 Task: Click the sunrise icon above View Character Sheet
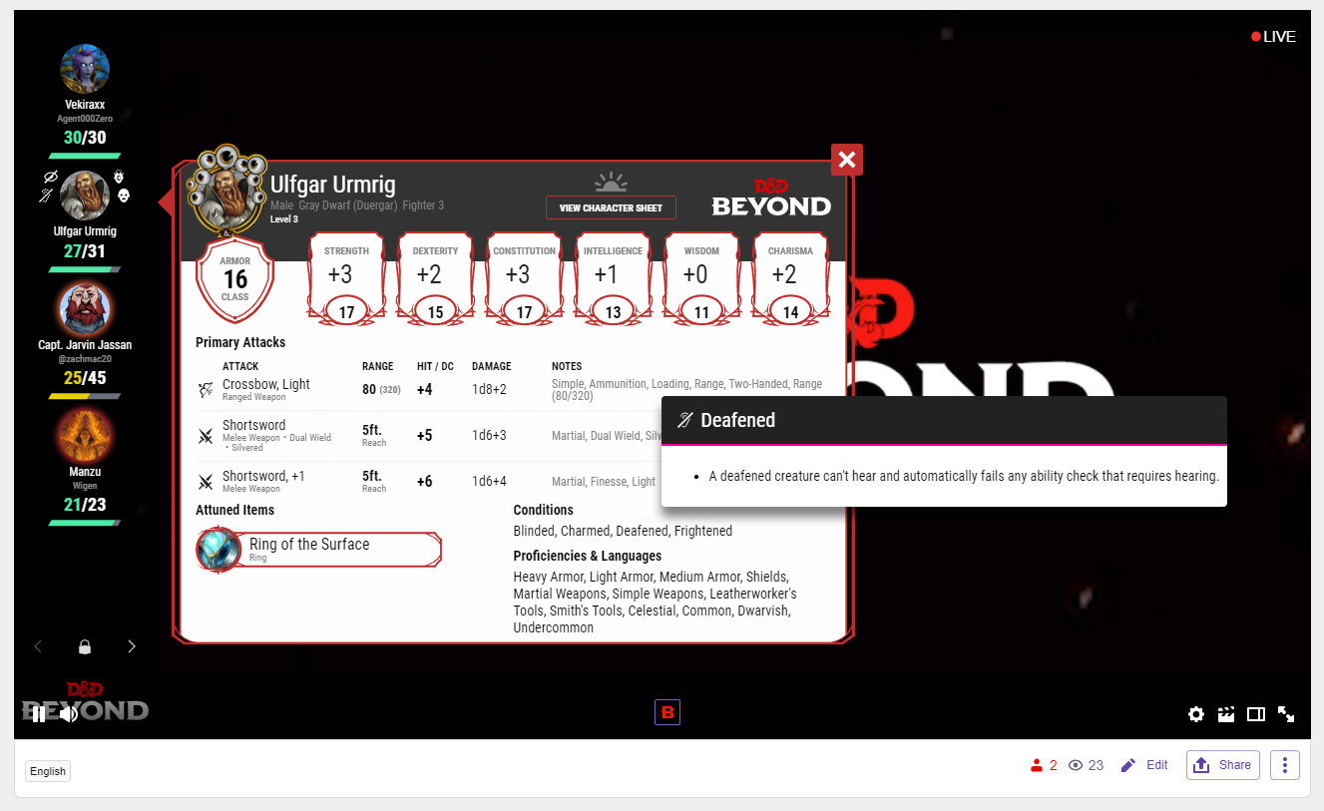point(611,182)
